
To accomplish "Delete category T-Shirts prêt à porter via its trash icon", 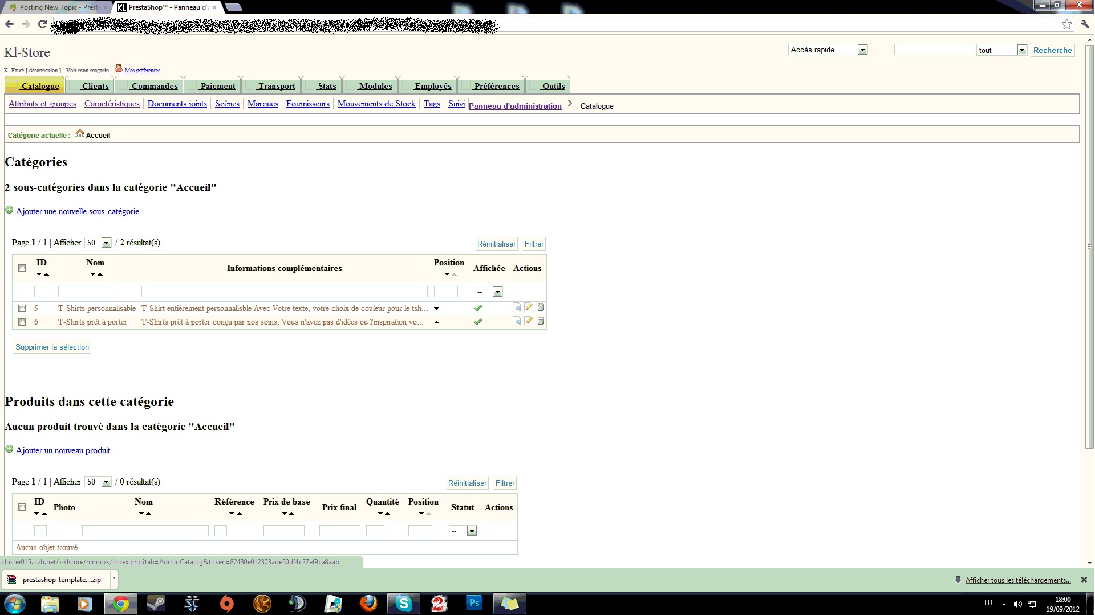I will click(x=541, y=321).
